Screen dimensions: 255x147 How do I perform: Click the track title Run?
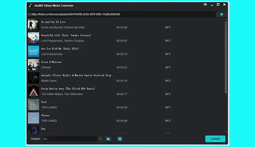43,128
